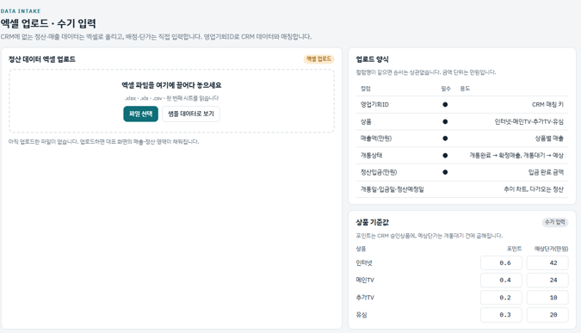581x333 pixels.
Task: Click the CRM 매칭 키 usage text
Action: (547, 104)
